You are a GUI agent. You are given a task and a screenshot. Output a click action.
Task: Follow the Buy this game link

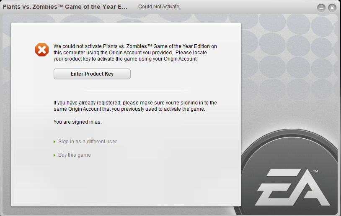(x=75, y=155)
